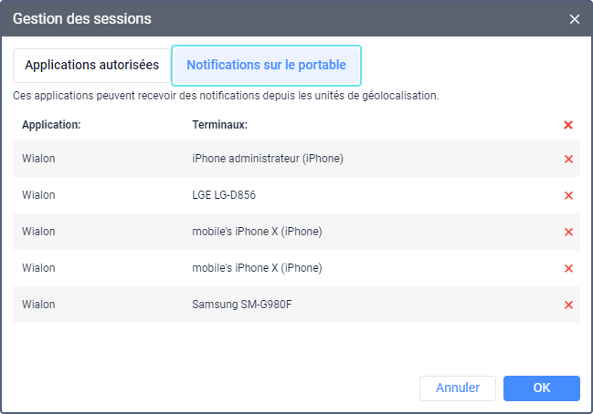The image size is (593, 414).
Task: Close the Gestion des sessions dialog
Action: pos(575,19)
